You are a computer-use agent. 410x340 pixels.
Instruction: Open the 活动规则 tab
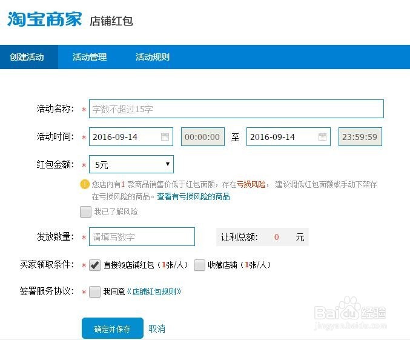[x=153, y=57]
